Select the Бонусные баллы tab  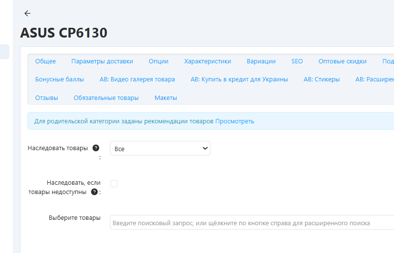[60, 79]
